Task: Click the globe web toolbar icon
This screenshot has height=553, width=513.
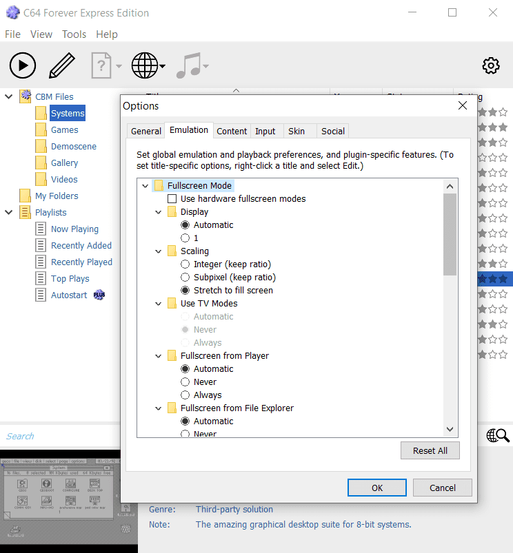Action: tap(144, 65)
